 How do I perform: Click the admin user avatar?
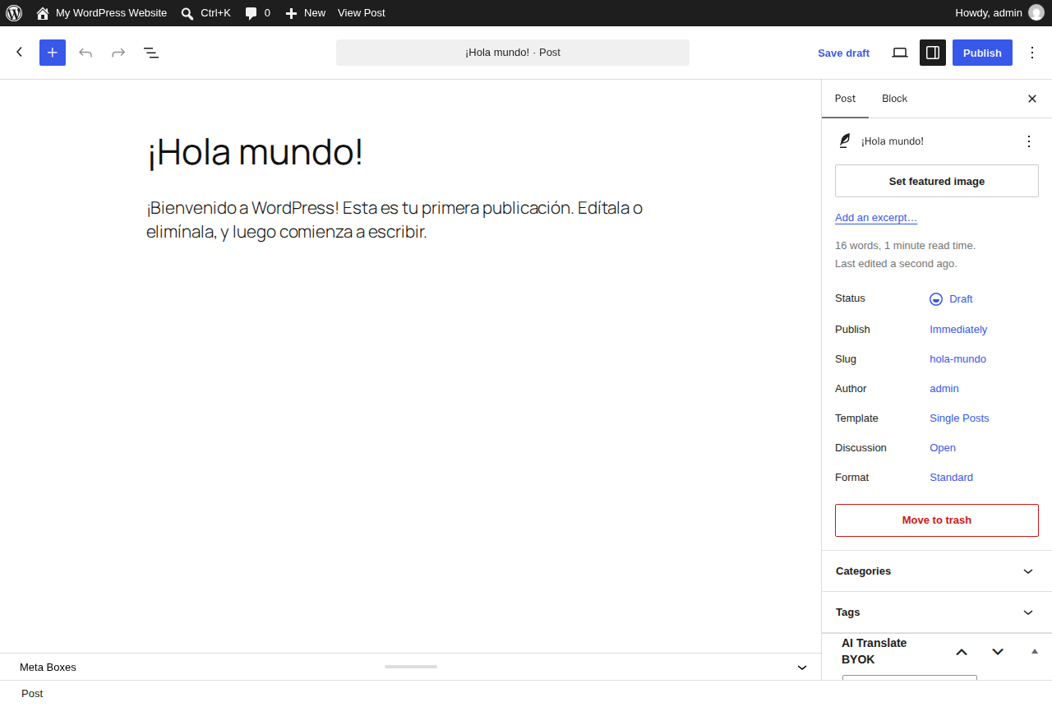coord(1036,12)
